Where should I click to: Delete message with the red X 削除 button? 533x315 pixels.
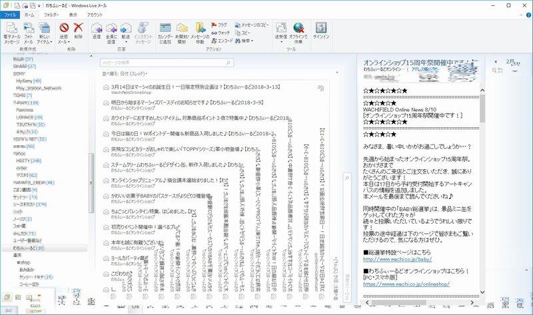coord(79,31)
